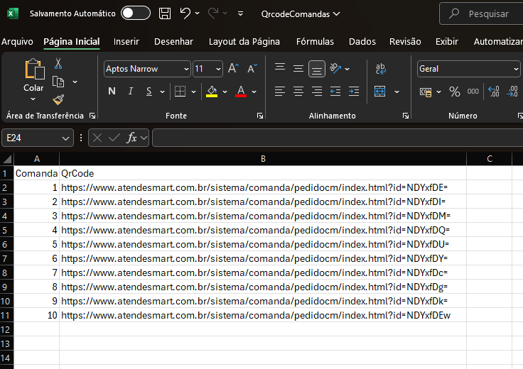Click the Colar paste icon

coord(34,70)
